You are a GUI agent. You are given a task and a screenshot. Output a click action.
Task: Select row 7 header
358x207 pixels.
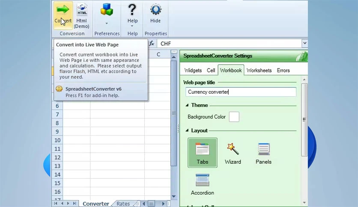pos(57,115)
